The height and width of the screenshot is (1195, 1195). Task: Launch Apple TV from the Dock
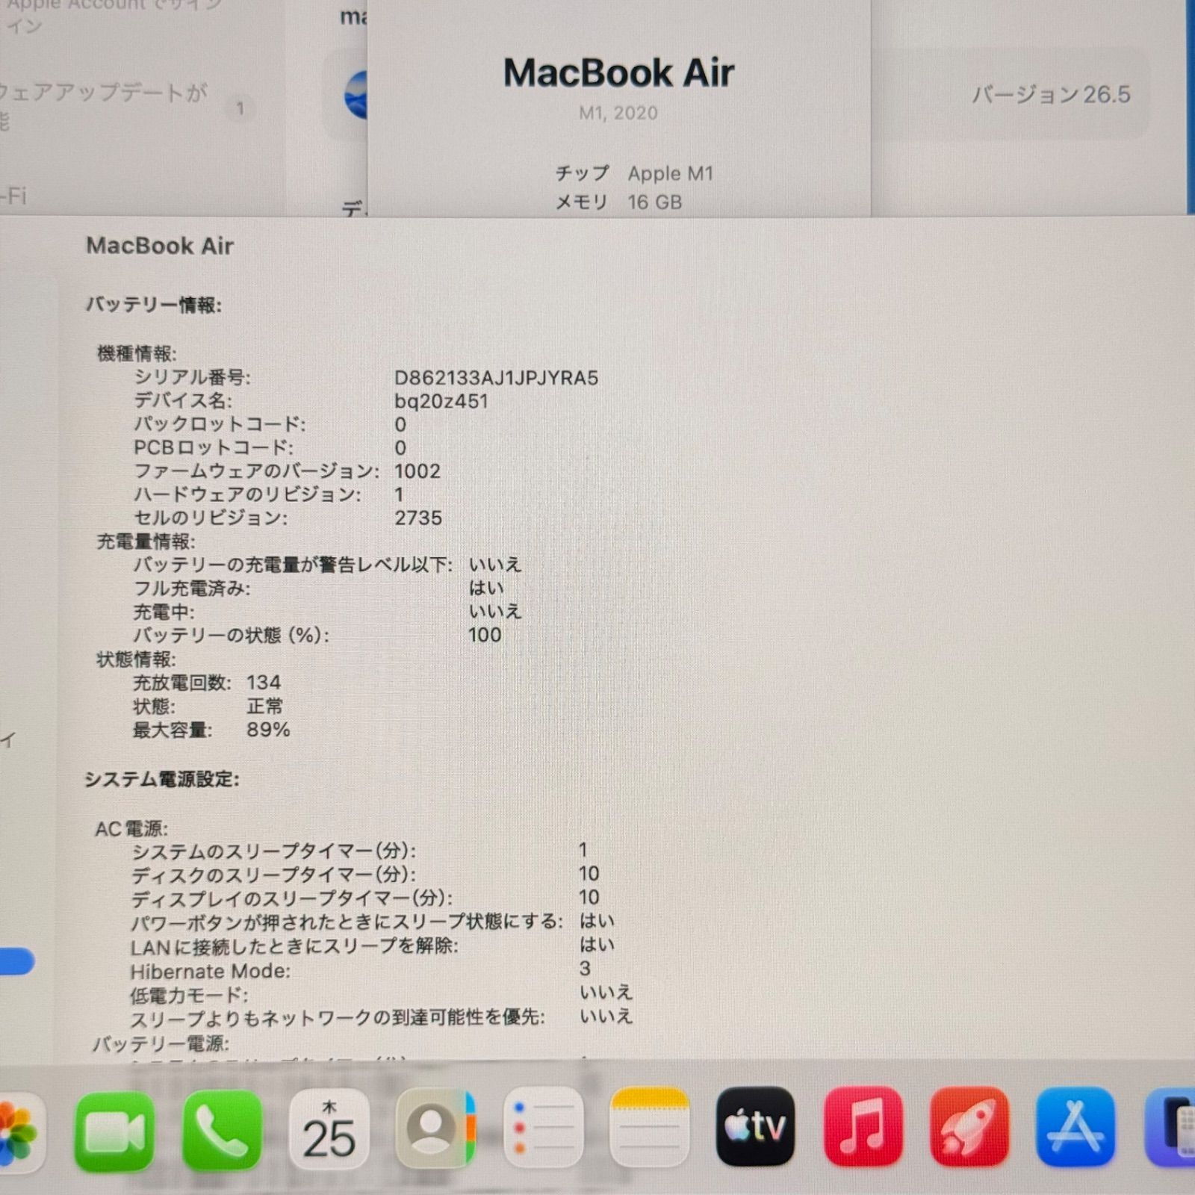[x=755, y=1126]
